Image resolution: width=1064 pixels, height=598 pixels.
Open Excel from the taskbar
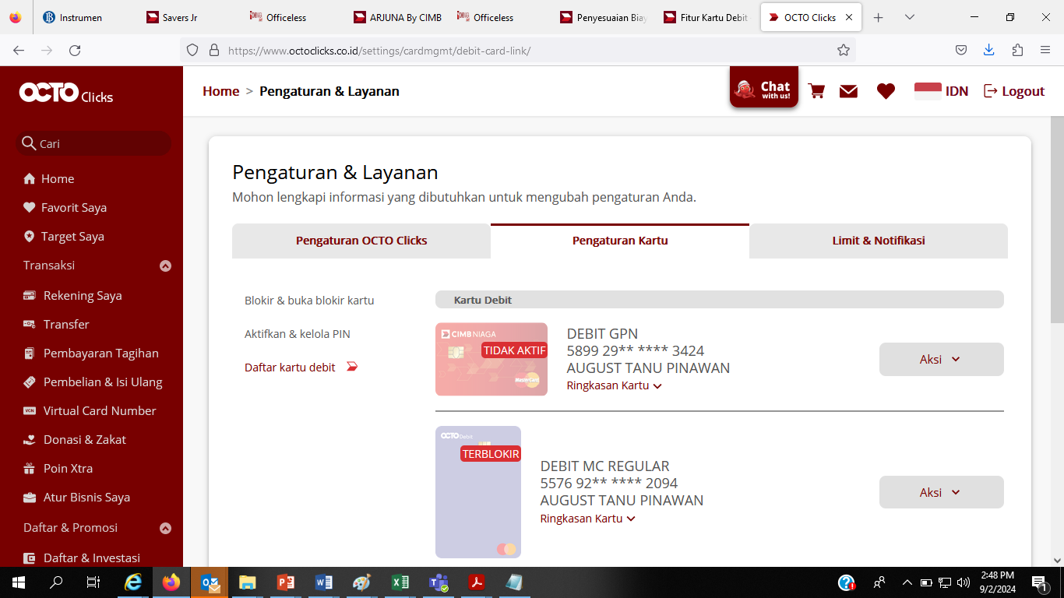(x=400, y=582)
